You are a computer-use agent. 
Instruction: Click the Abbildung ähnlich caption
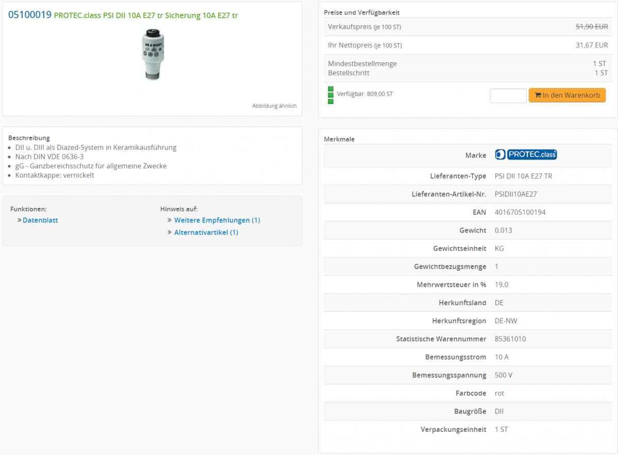click(x=274, y=106)
